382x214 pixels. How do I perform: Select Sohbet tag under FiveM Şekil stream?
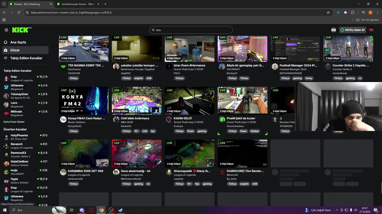(x=255, y=131)
